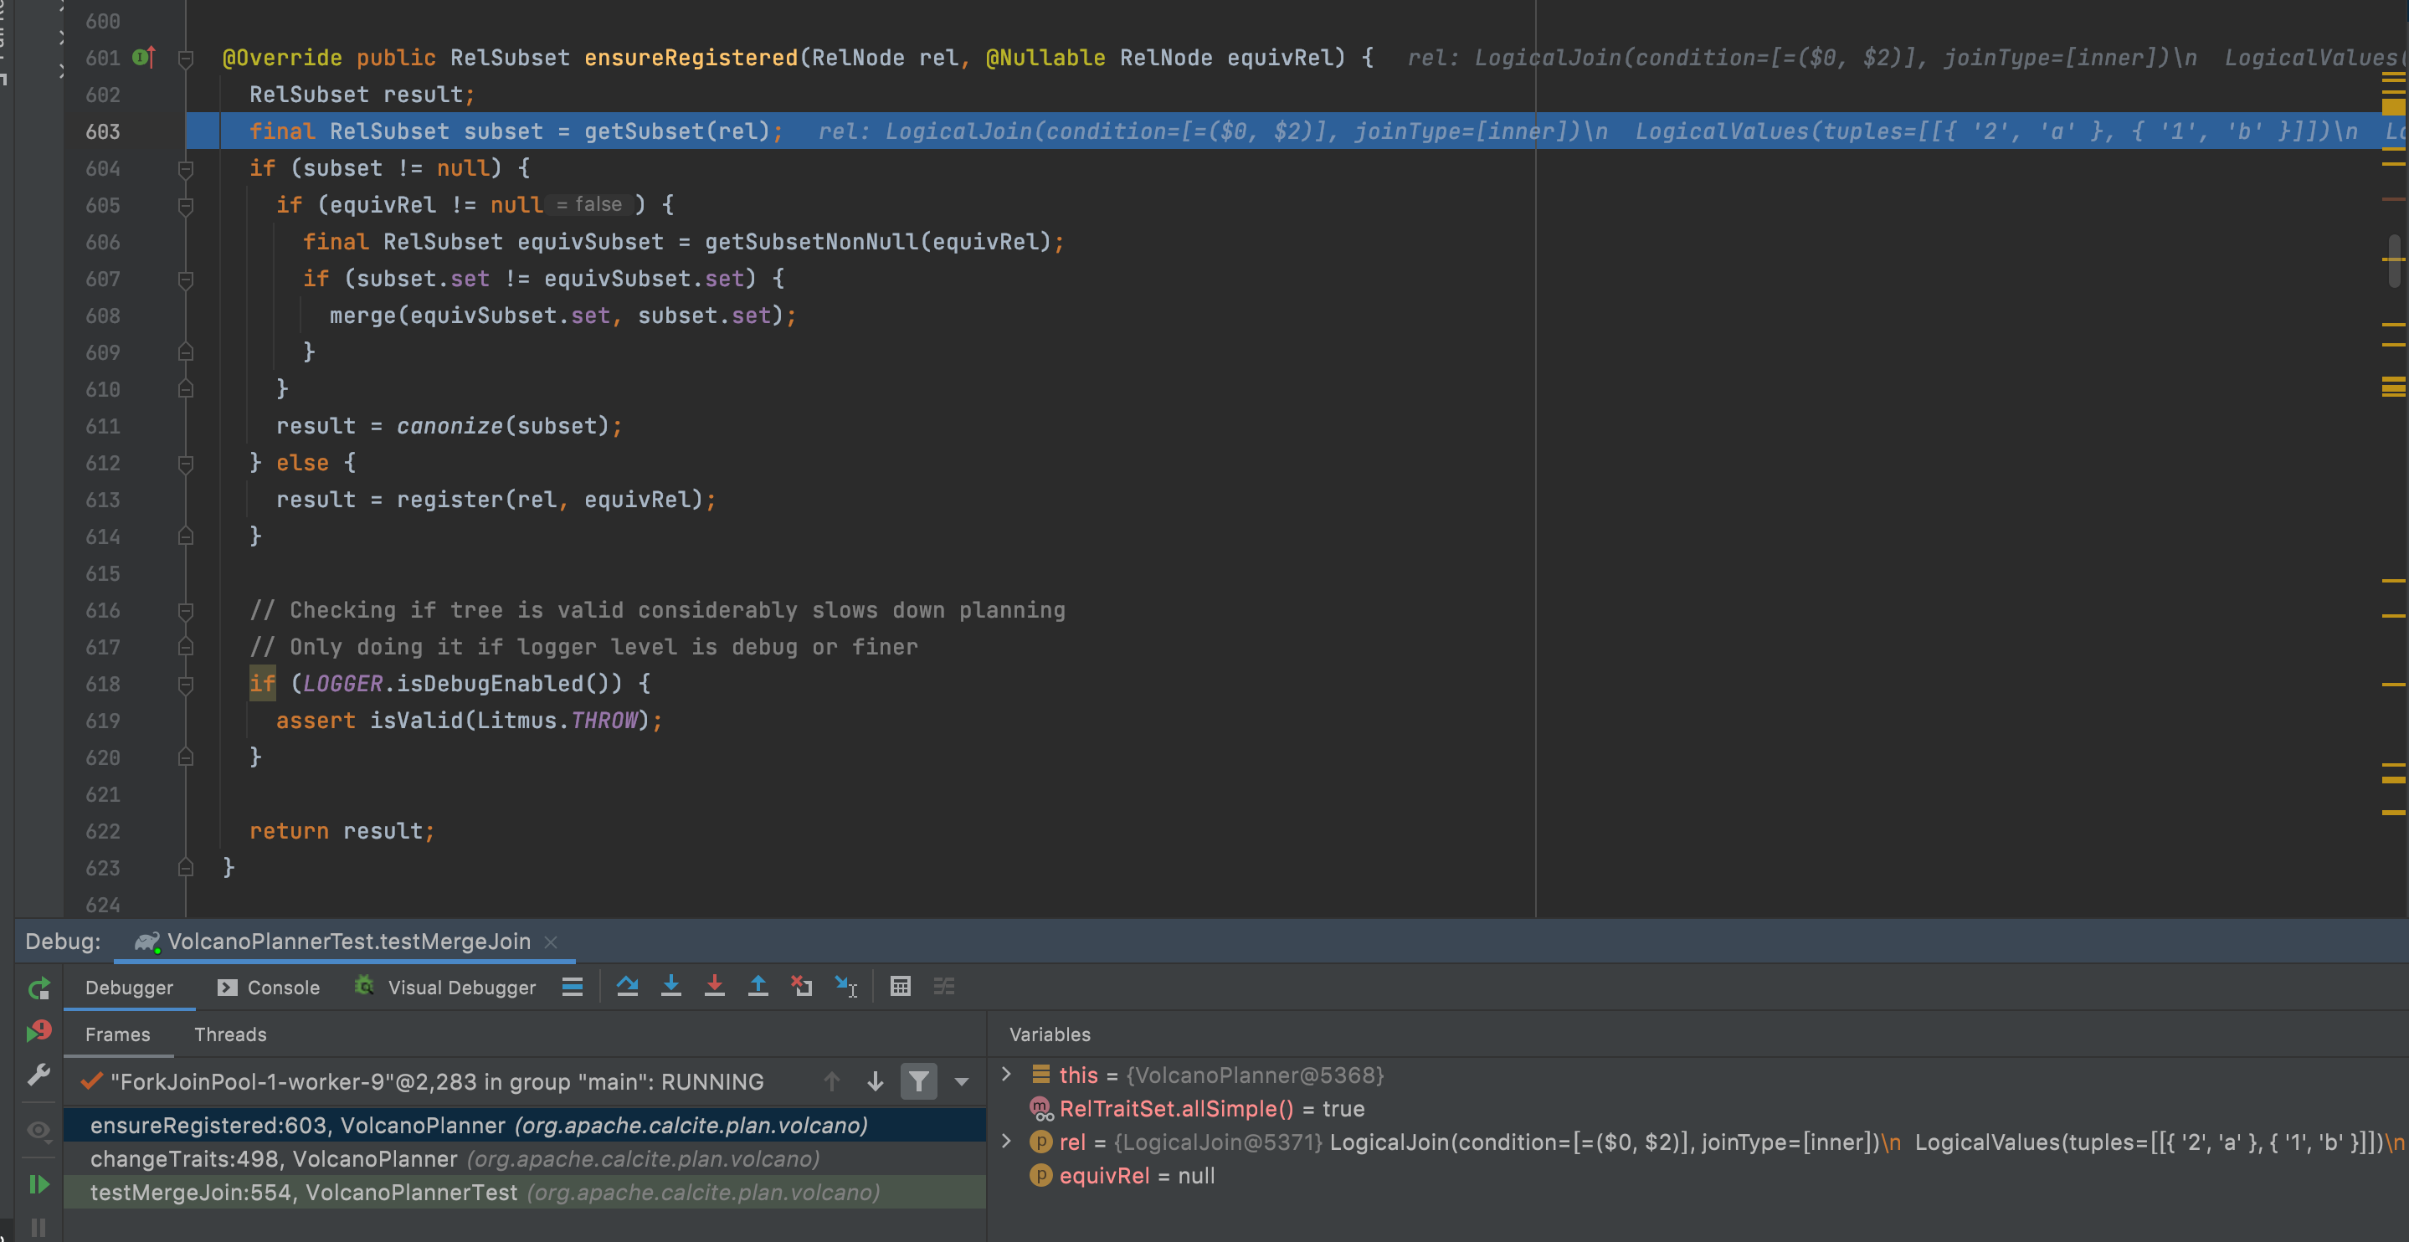
Task: Click the Rerun test icon
Action: [x=39, y=988]
